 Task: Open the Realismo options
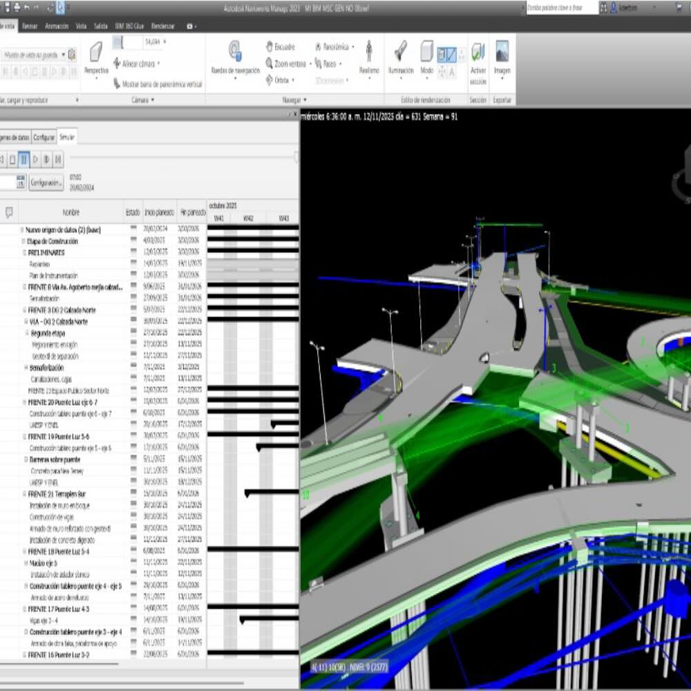point(369,59)
